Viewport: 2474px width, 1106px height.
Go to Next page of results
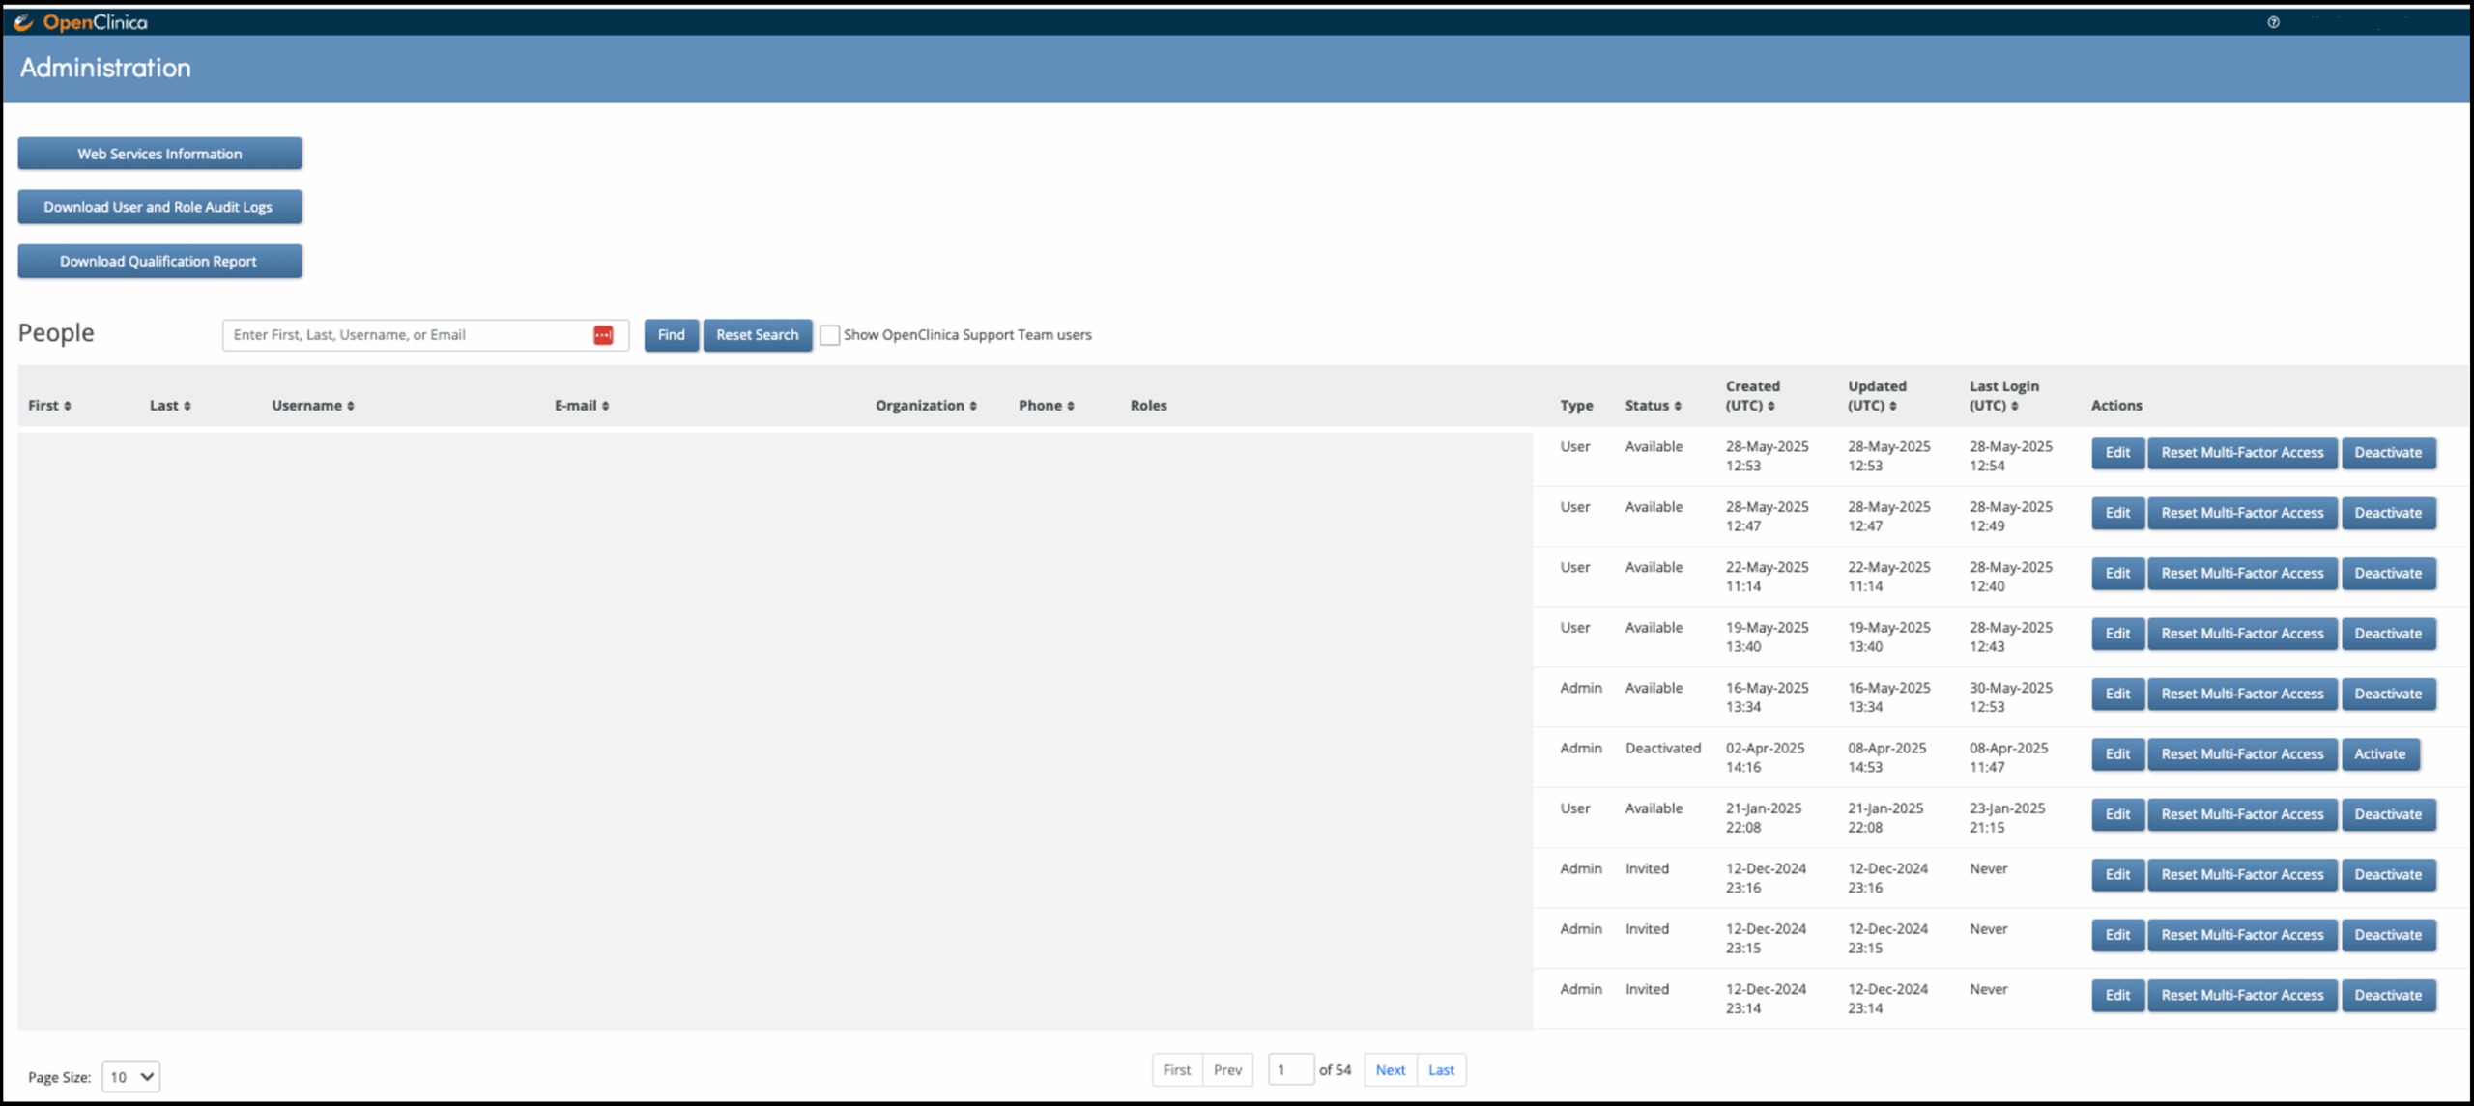coord(1390,1069)
